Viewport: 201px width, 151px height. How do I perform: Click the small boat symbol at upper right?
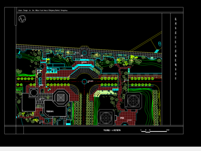(x=160, y=44)
